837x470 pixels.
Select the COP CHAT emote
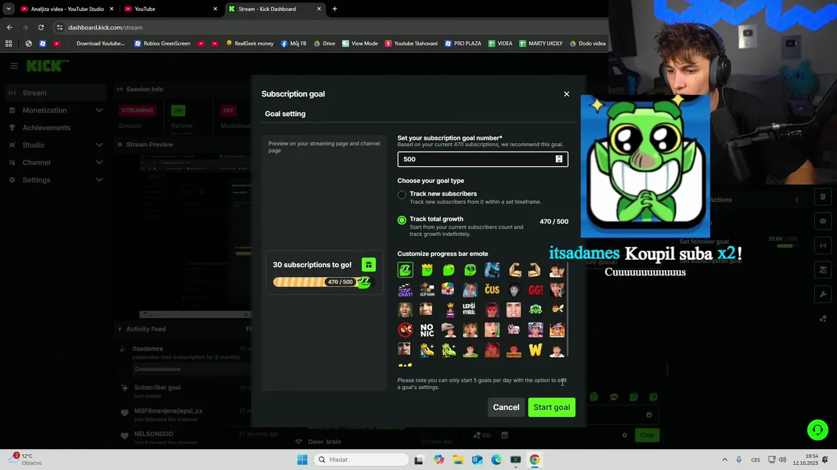405,290
